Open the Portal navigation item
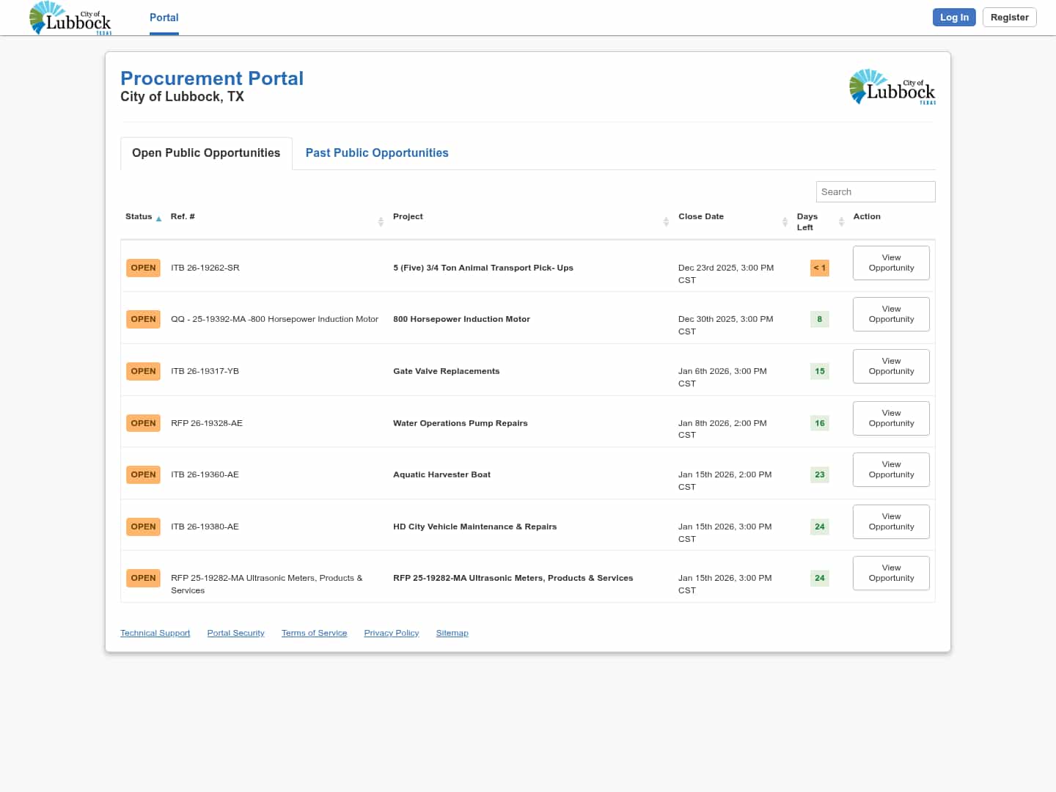Viewport: 1056px width, 792px height. (x=164, y=18)
